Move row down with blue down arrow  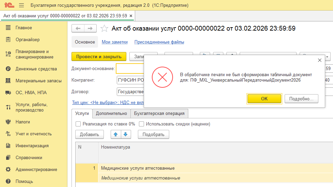pyautogui.click(x=126, y=134)
